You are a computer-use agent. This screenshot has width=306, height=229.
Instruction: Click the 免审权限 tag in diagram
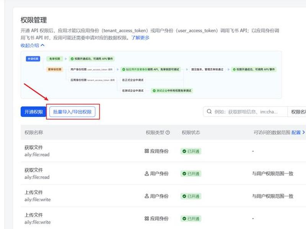(55, 59)
